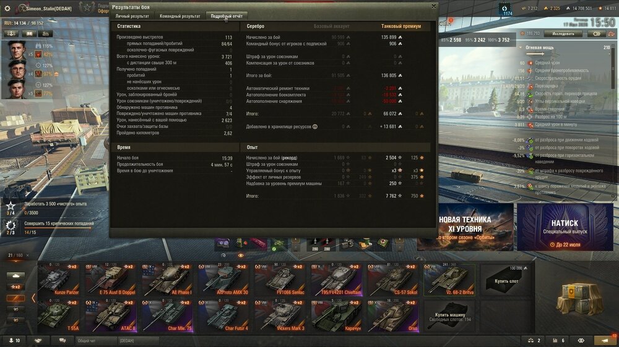619x347 pixels.
Task: Select the T95/FV4201 Chieftain tank
Action: (x=336, y=280)
